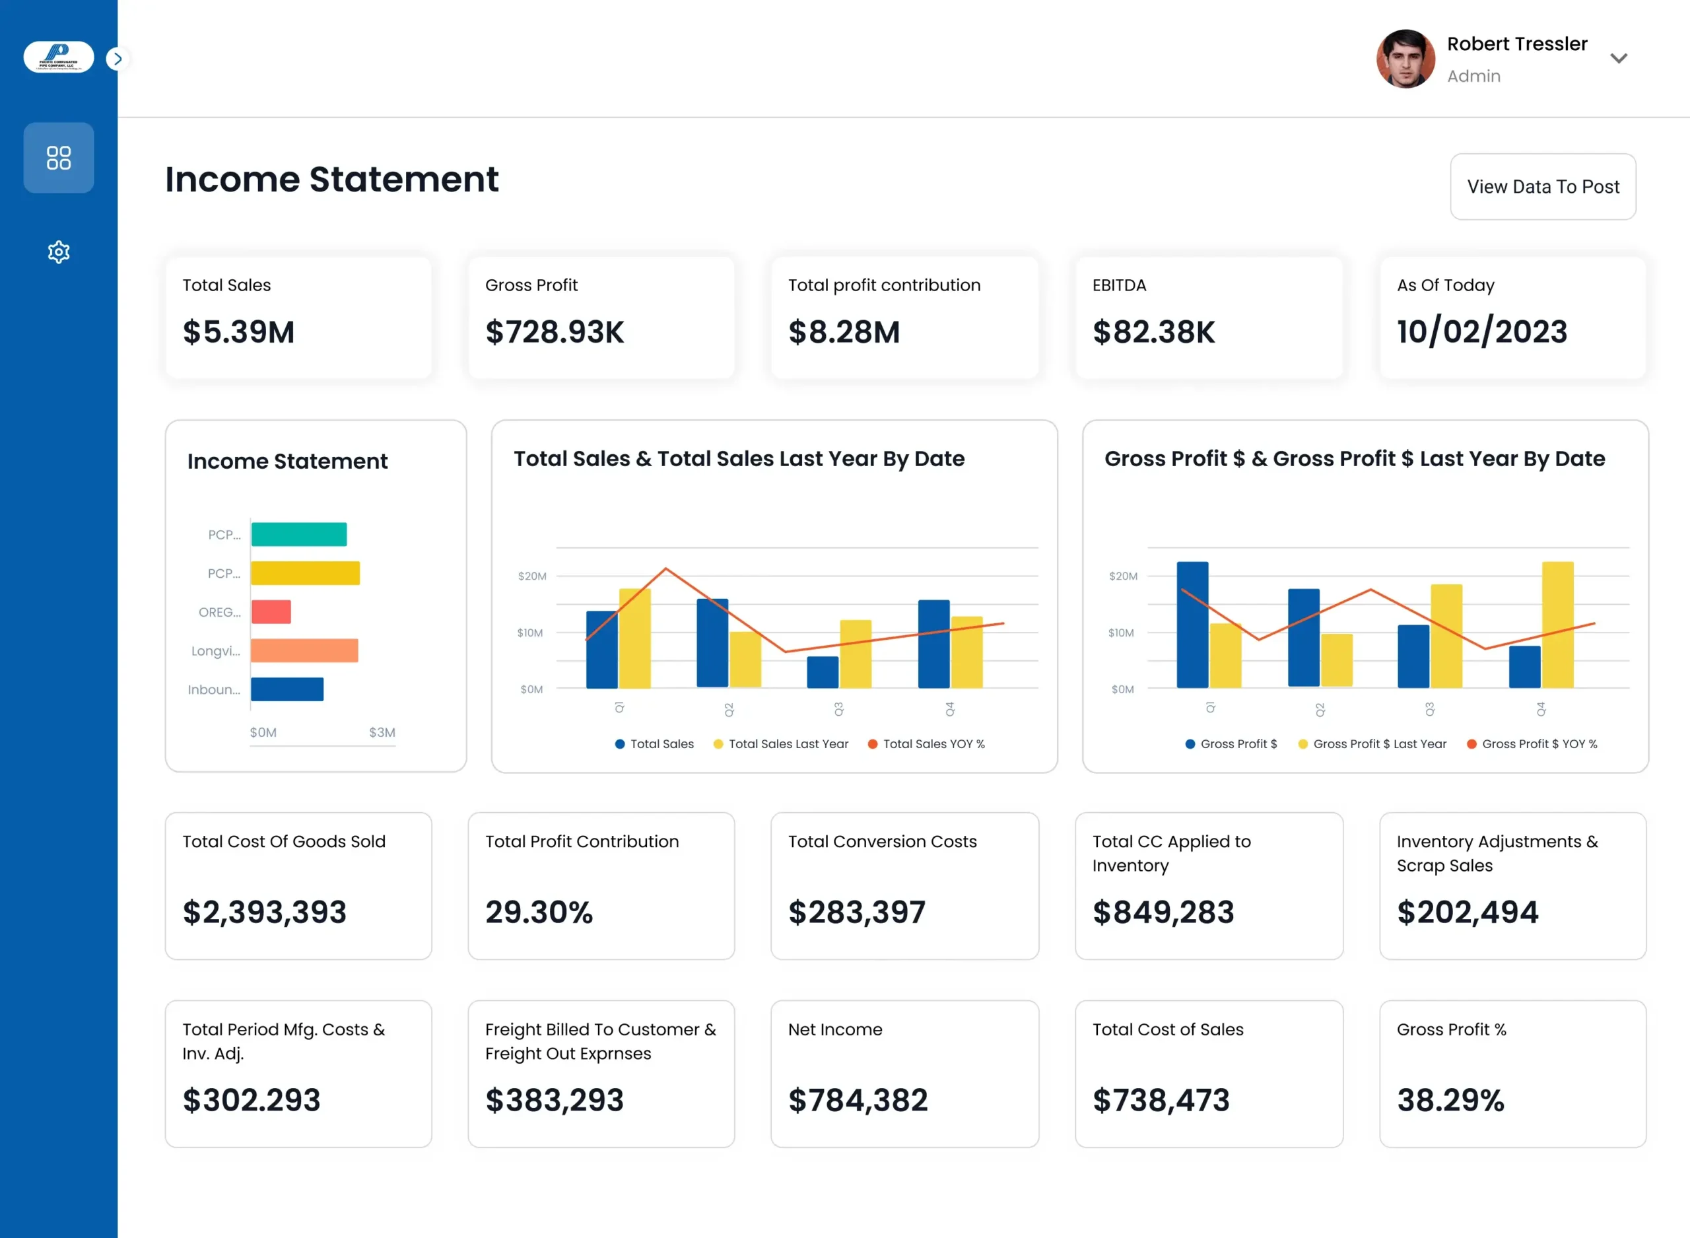Toggle the Total Sales YOY % legend item
Viewport: 1690px width, 1238px height.
pos(926,744)
